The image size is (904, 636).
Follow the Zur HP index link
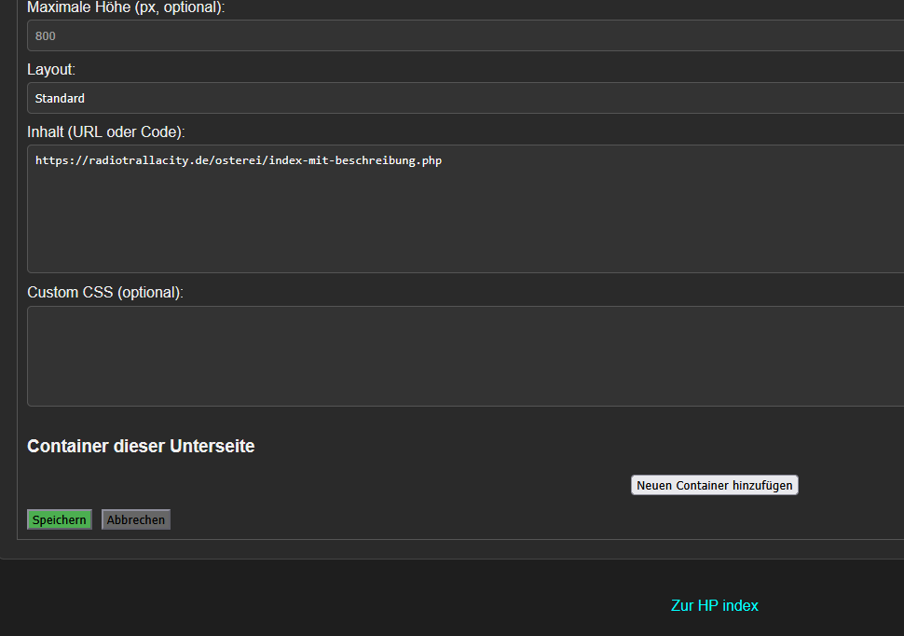click(714, 605)
